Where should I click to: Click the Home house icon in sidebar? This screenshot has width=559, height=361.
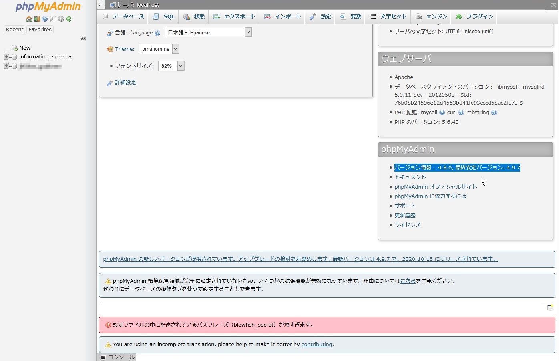coord(28,19)
